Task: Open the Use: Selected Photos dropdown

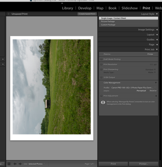Action: tap(37, 164)
